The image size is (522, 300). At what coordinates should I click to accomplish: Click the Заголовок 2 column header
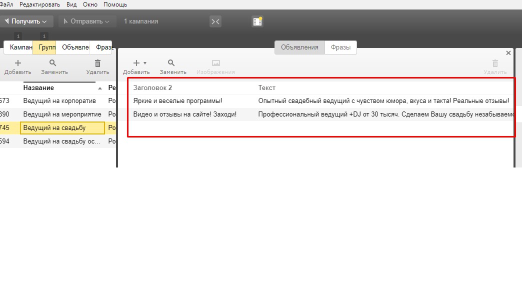point(152,88)
